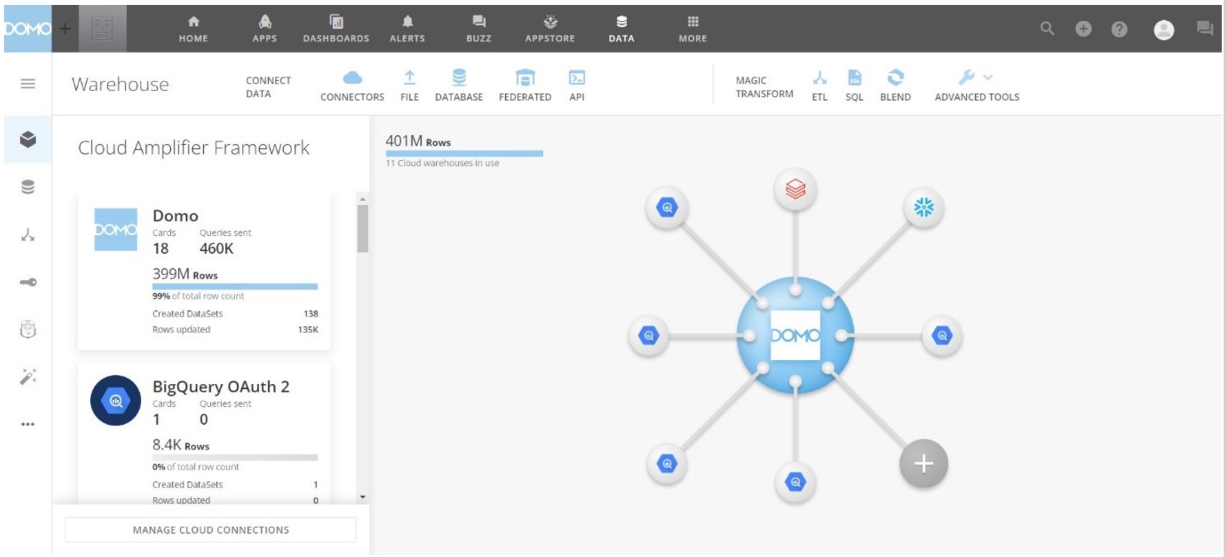Open the SQL transform tool

[854, 84]
